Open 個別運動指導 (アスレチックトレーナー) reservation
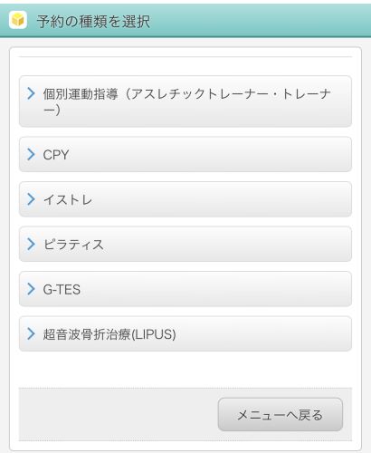The image size is (371, 453). coord(185,101)
